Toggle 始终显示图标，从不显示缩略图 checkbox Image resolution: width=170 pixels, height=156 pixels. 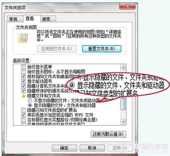pos(24,72)
